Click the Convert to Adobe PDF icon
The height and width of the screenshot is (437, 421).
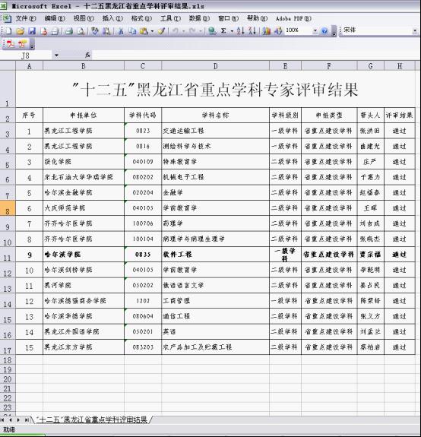click(11, 44)
